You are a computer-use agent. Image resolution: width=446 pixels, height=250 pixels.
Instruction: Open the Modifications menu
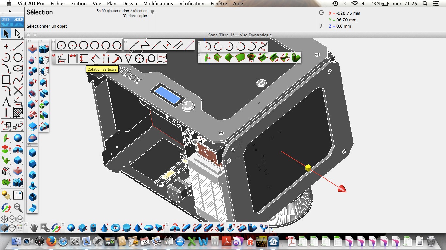coord(158,4)
